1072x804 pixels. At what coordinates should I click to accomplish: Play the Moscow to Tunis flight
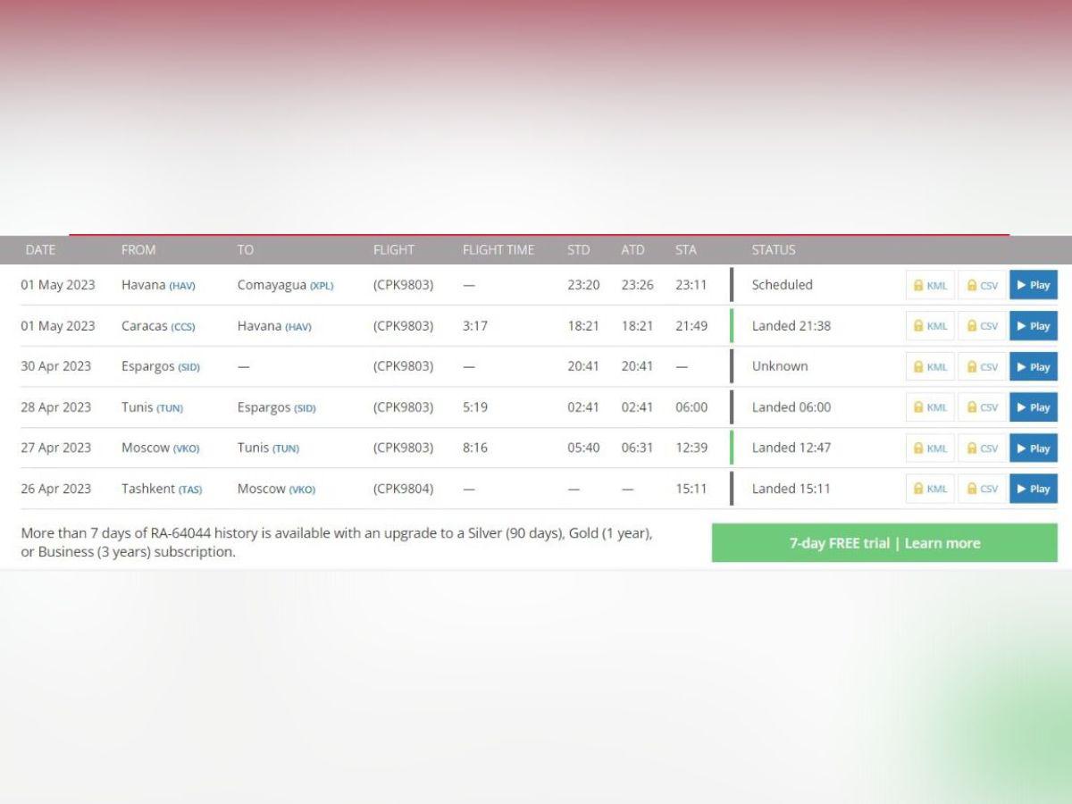click(1033, 448)
